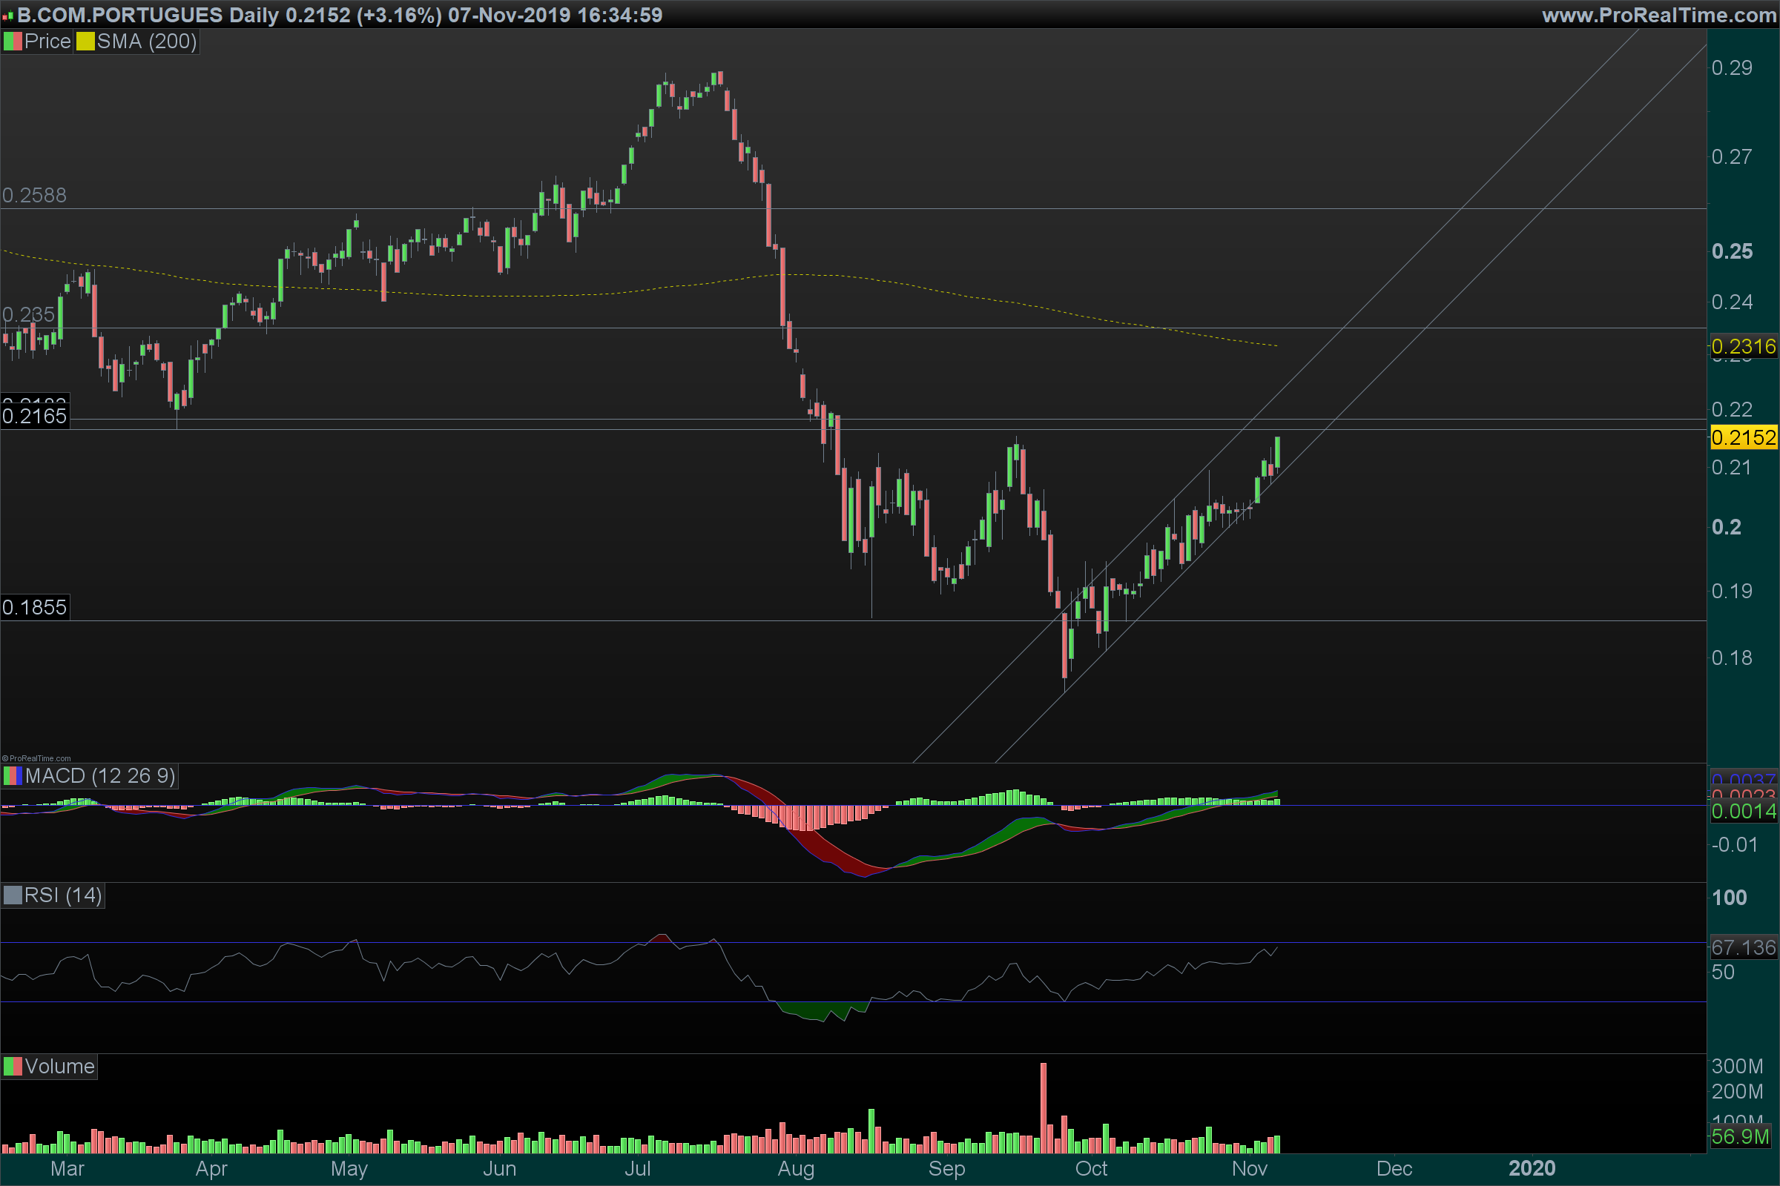
Task: Click the Aug label on time axis
Action: 795,1169
